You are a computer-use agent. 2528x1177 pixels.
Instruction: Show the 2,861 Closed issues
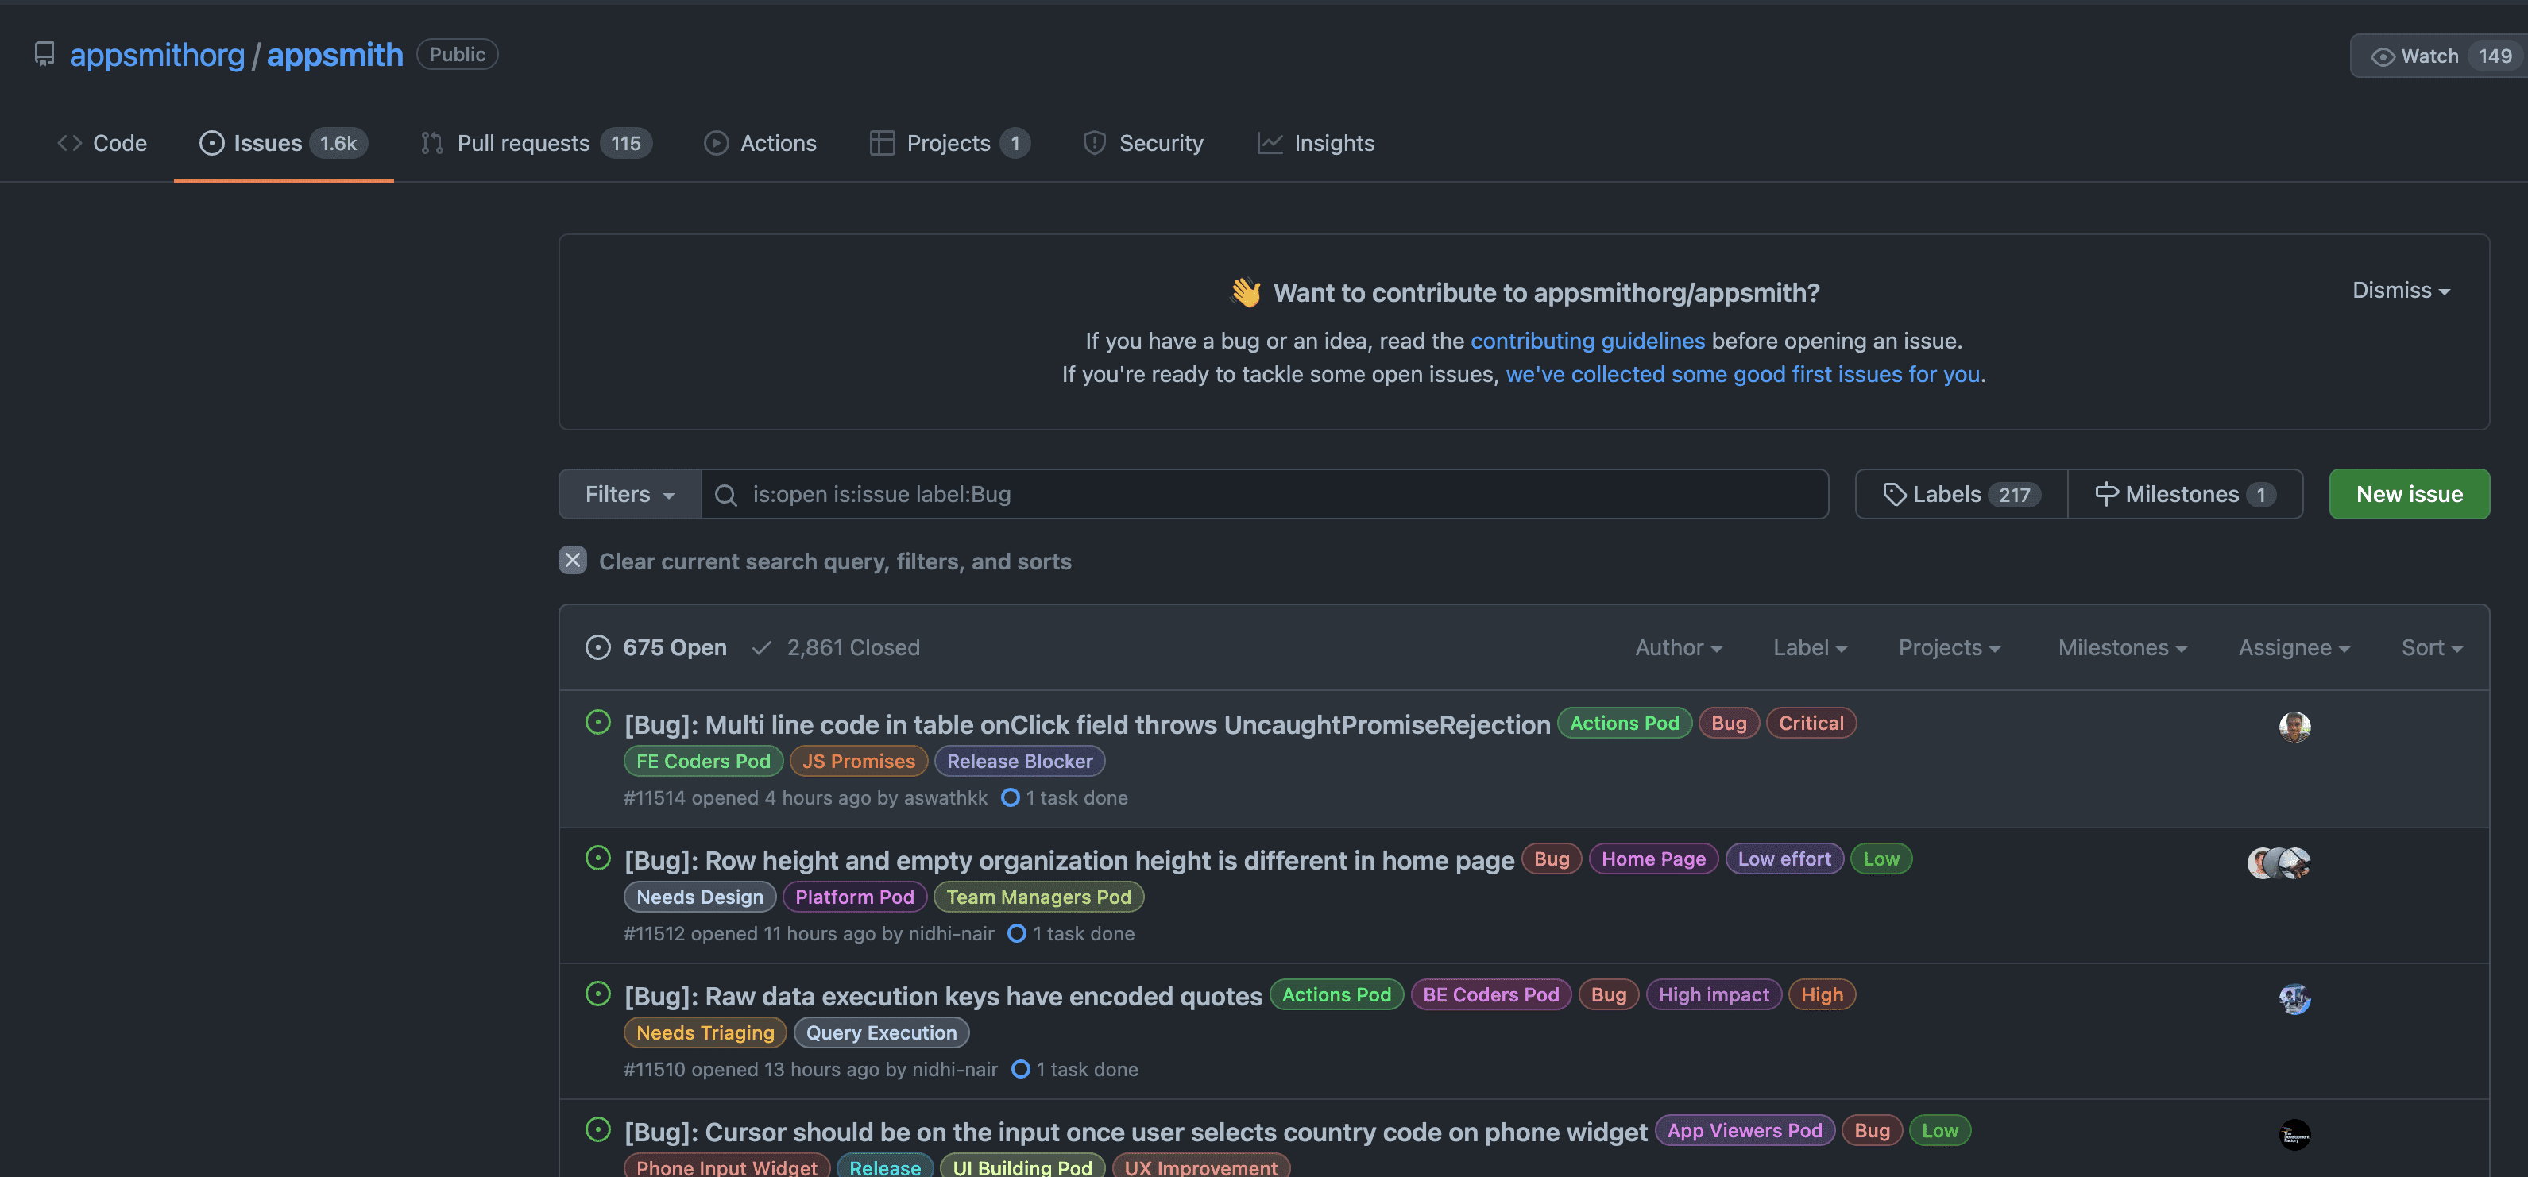tap(836, 647)
